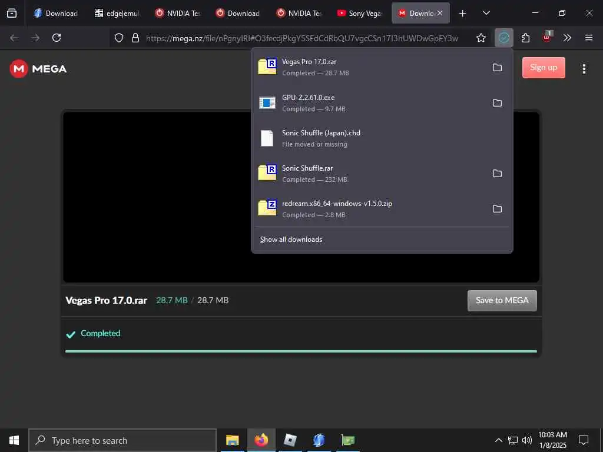Open network status tray icon
Image resolution: width=603 pixels, height=452 pixels.
[x=513, y=440]
